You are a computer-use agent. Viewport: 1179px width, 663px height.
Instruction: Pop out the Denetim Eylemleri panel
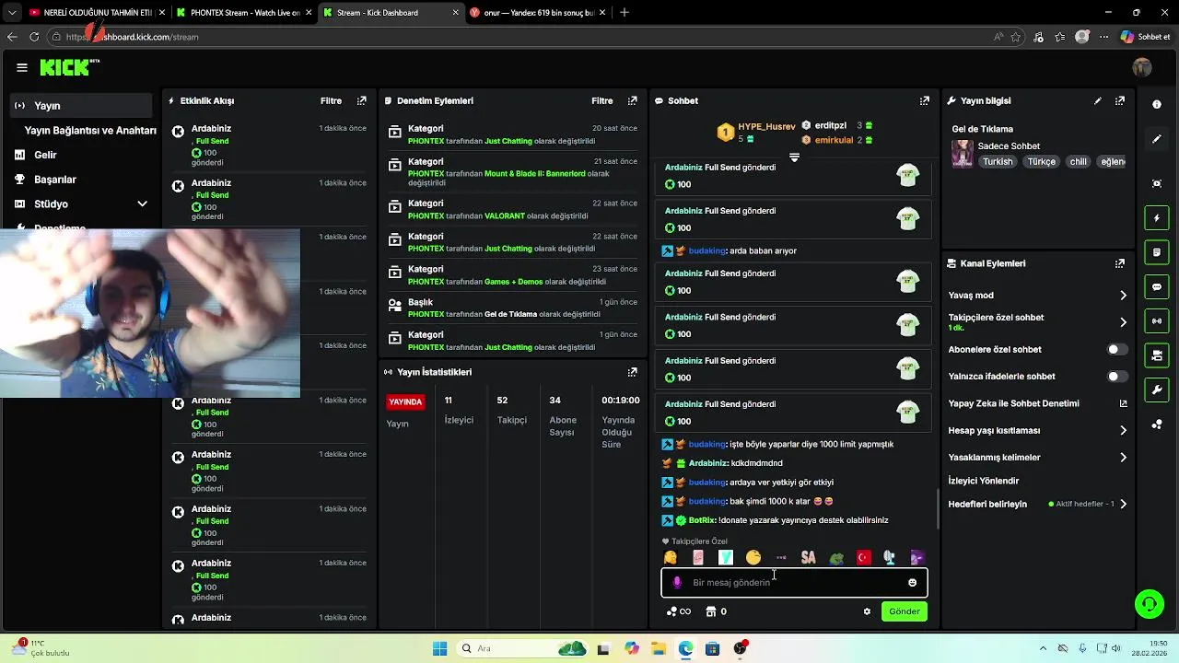pyautogui.click(x=633, y=100)
